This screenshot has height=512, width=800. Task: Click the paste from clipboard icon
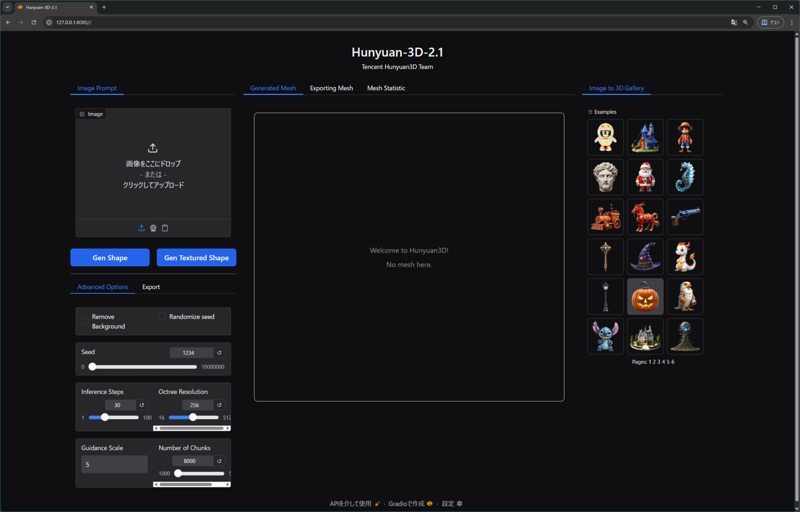tap(165, 228)
